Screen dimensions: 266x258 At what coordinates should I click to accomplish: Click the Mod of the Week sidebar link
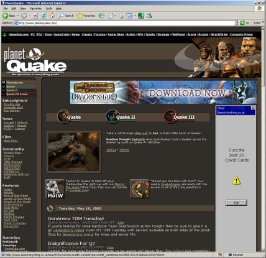[16, 195]
